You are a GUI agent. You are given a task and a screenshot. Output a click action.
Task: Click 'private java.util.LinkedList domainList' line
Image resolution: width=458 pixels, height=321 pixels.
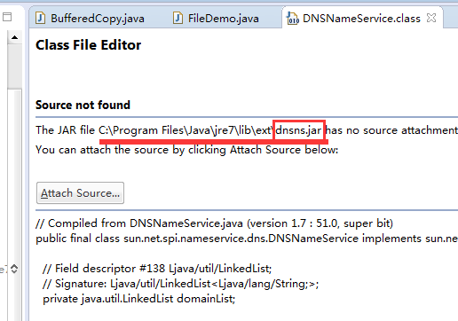click(138, 299)
